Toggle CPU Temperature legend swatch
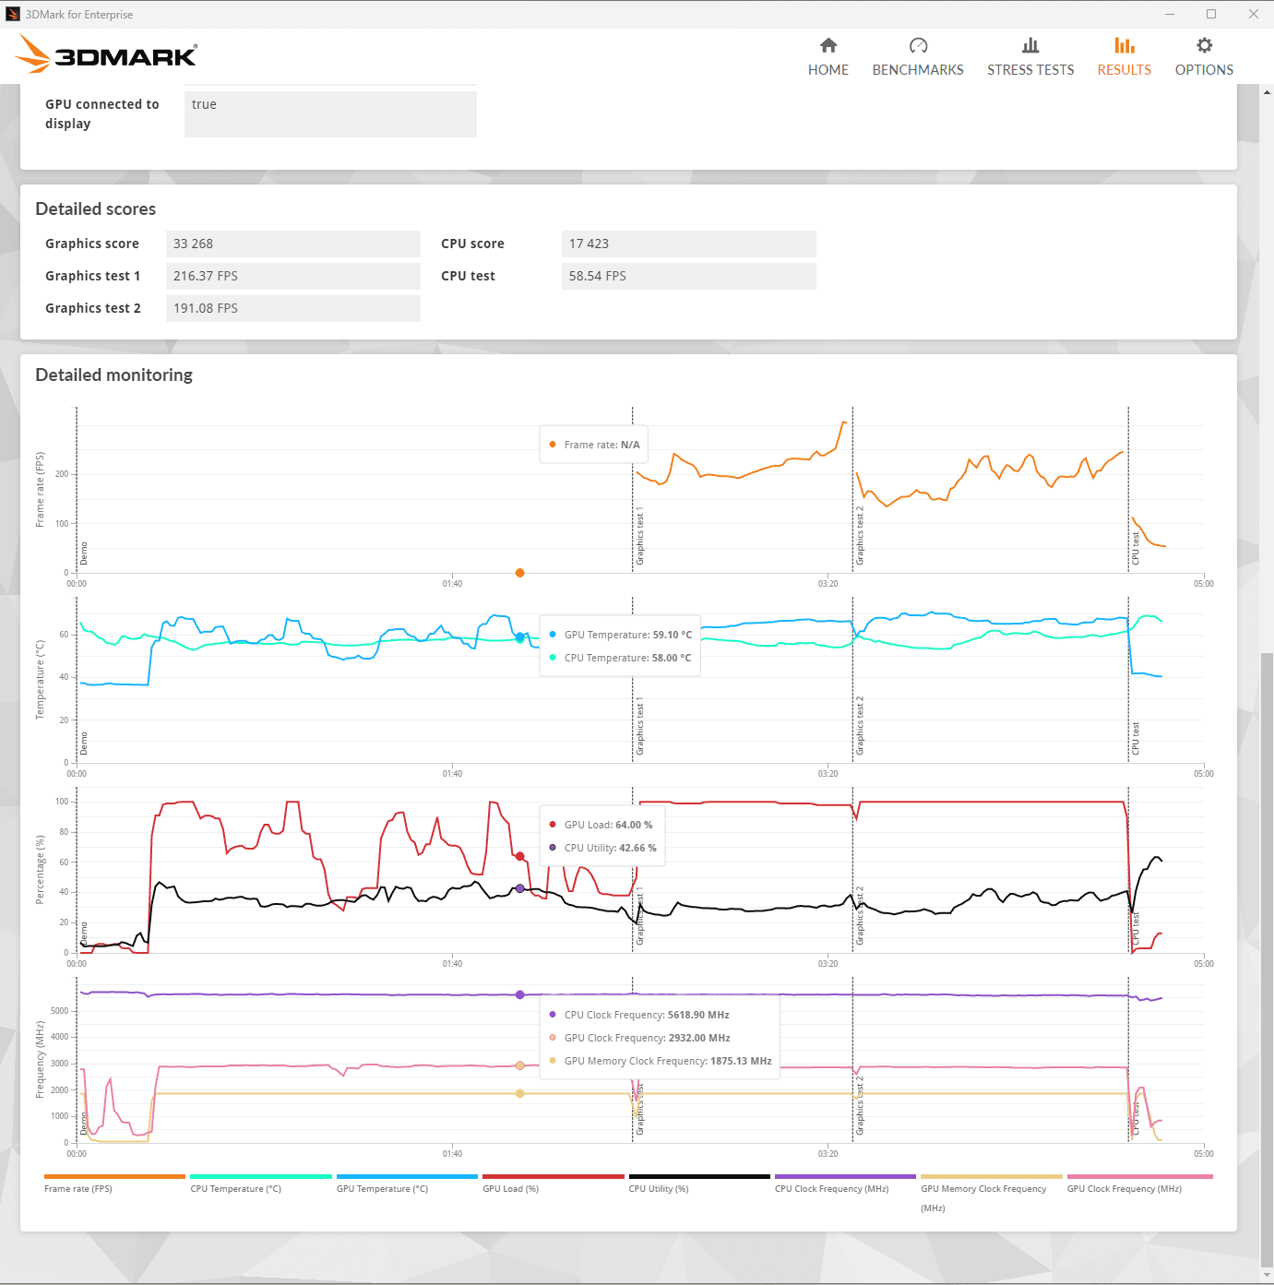The height and width of the screenshot is (1285, 1274). (x=261, y=1176)
